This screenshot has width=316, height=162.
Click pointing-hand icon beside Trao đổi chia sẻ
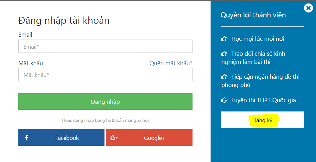pos(224,54)
